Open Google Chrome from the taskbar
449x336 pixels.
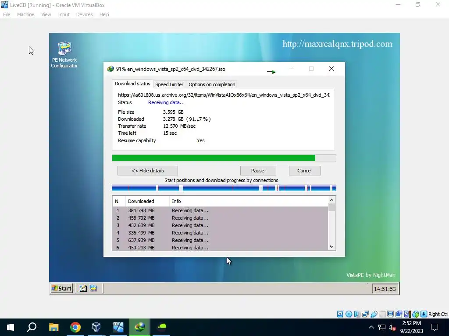[x=75, y=327]
